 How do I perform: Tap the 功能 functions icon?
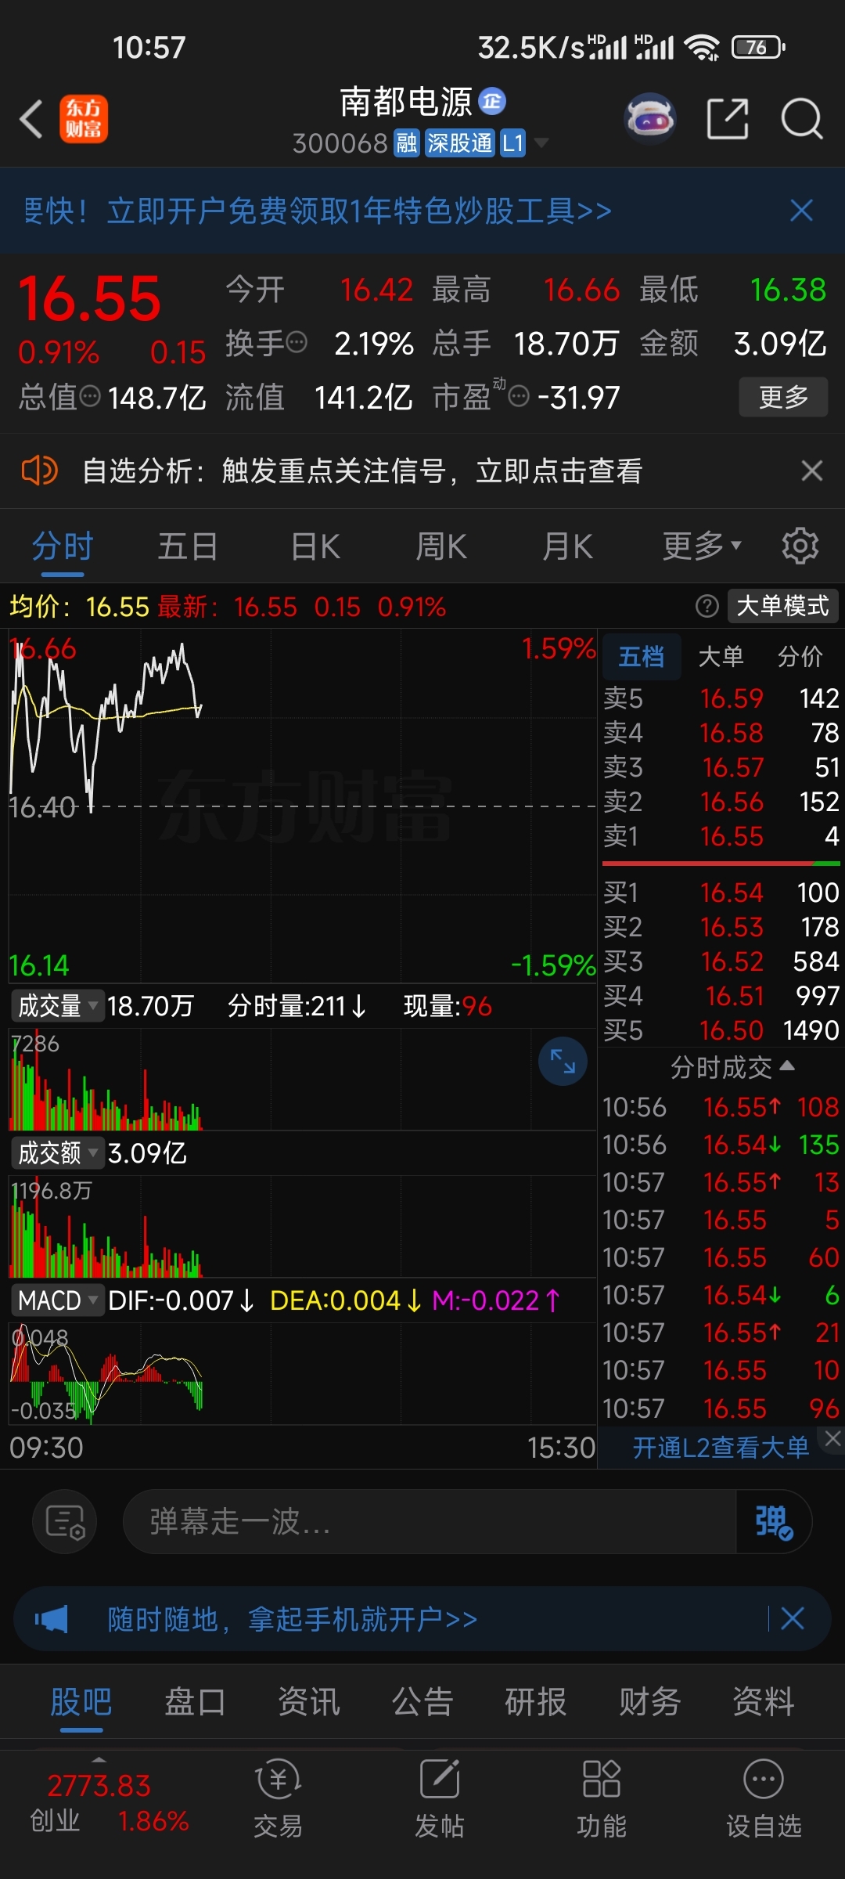tap(602, 1799)
